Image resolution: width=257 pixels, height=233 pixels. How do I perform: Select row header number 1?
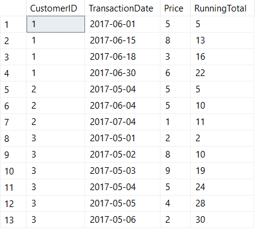point(13,24)
